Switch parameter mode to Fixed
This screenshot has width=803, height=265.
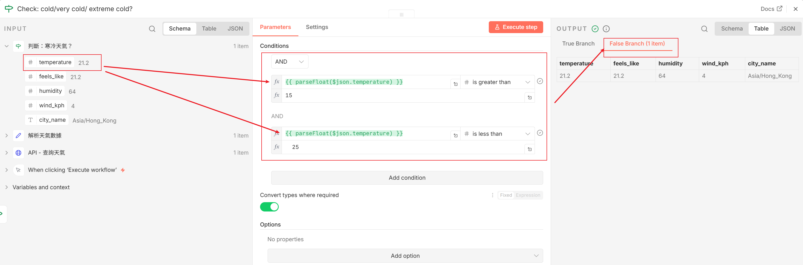(506, 195)
